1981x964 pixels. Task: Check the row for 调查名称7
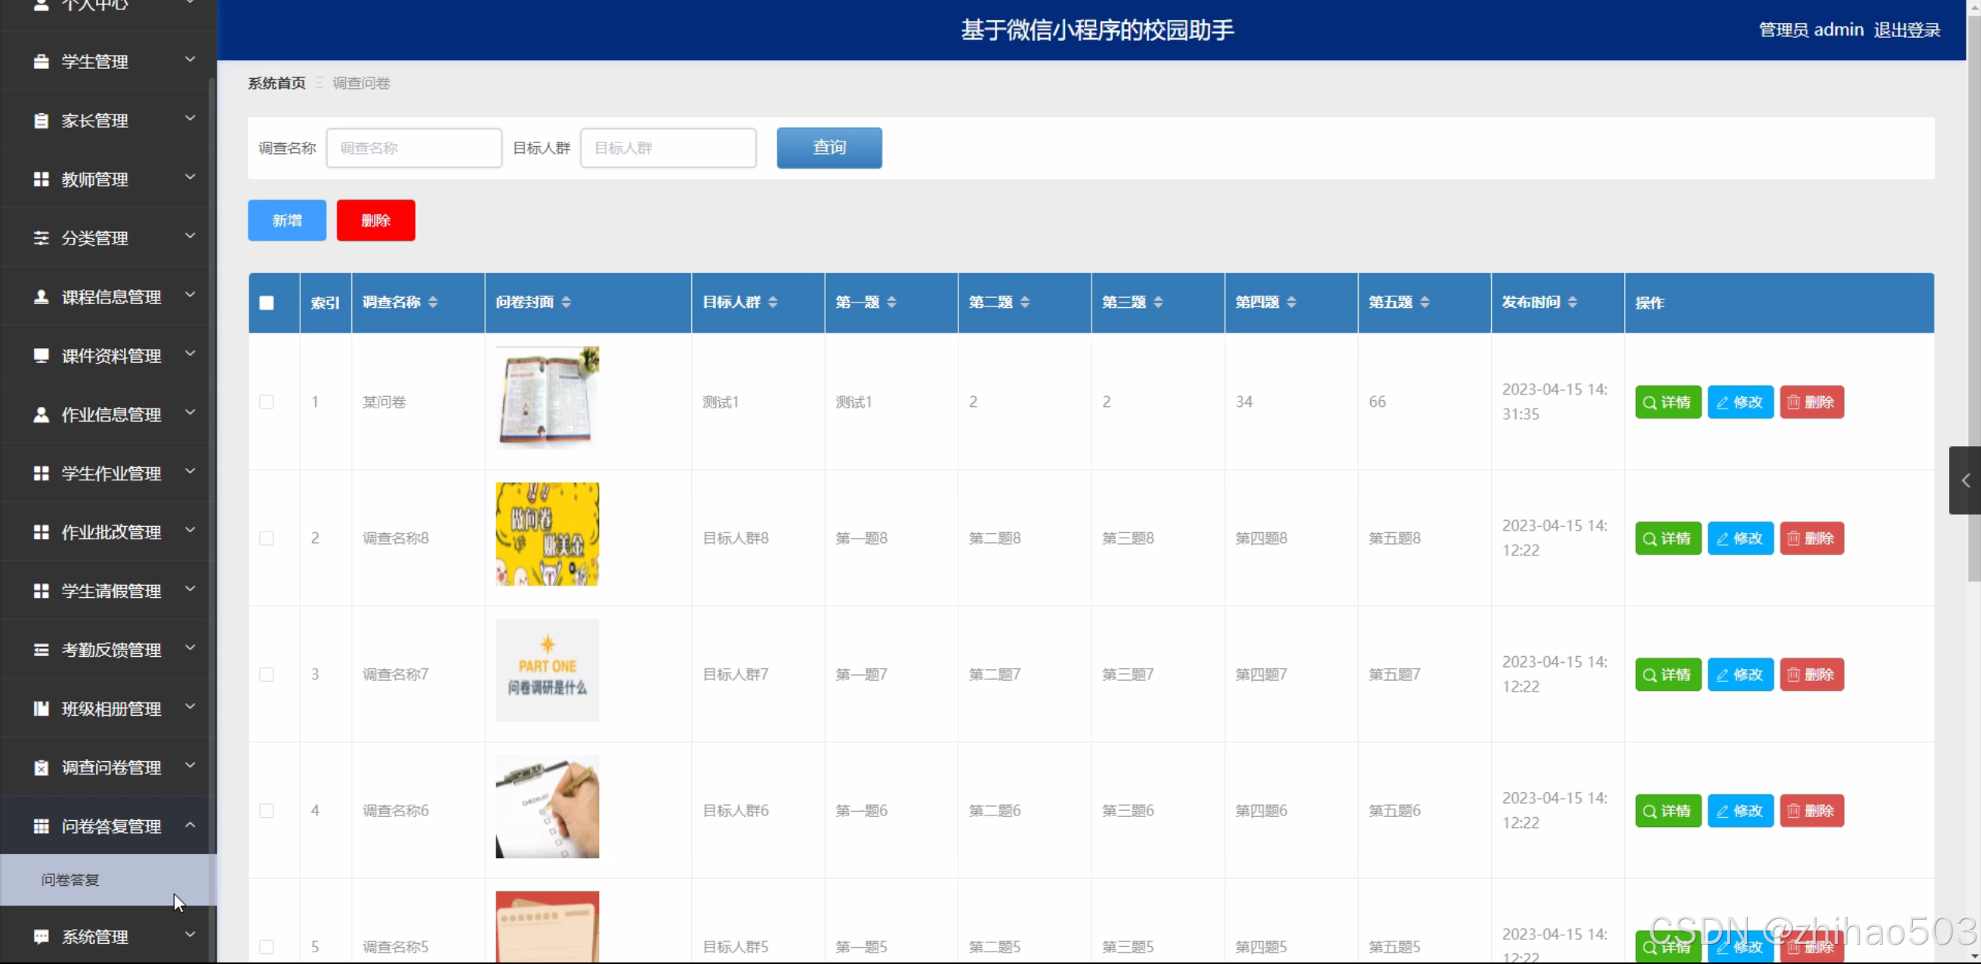click(266, 674)
